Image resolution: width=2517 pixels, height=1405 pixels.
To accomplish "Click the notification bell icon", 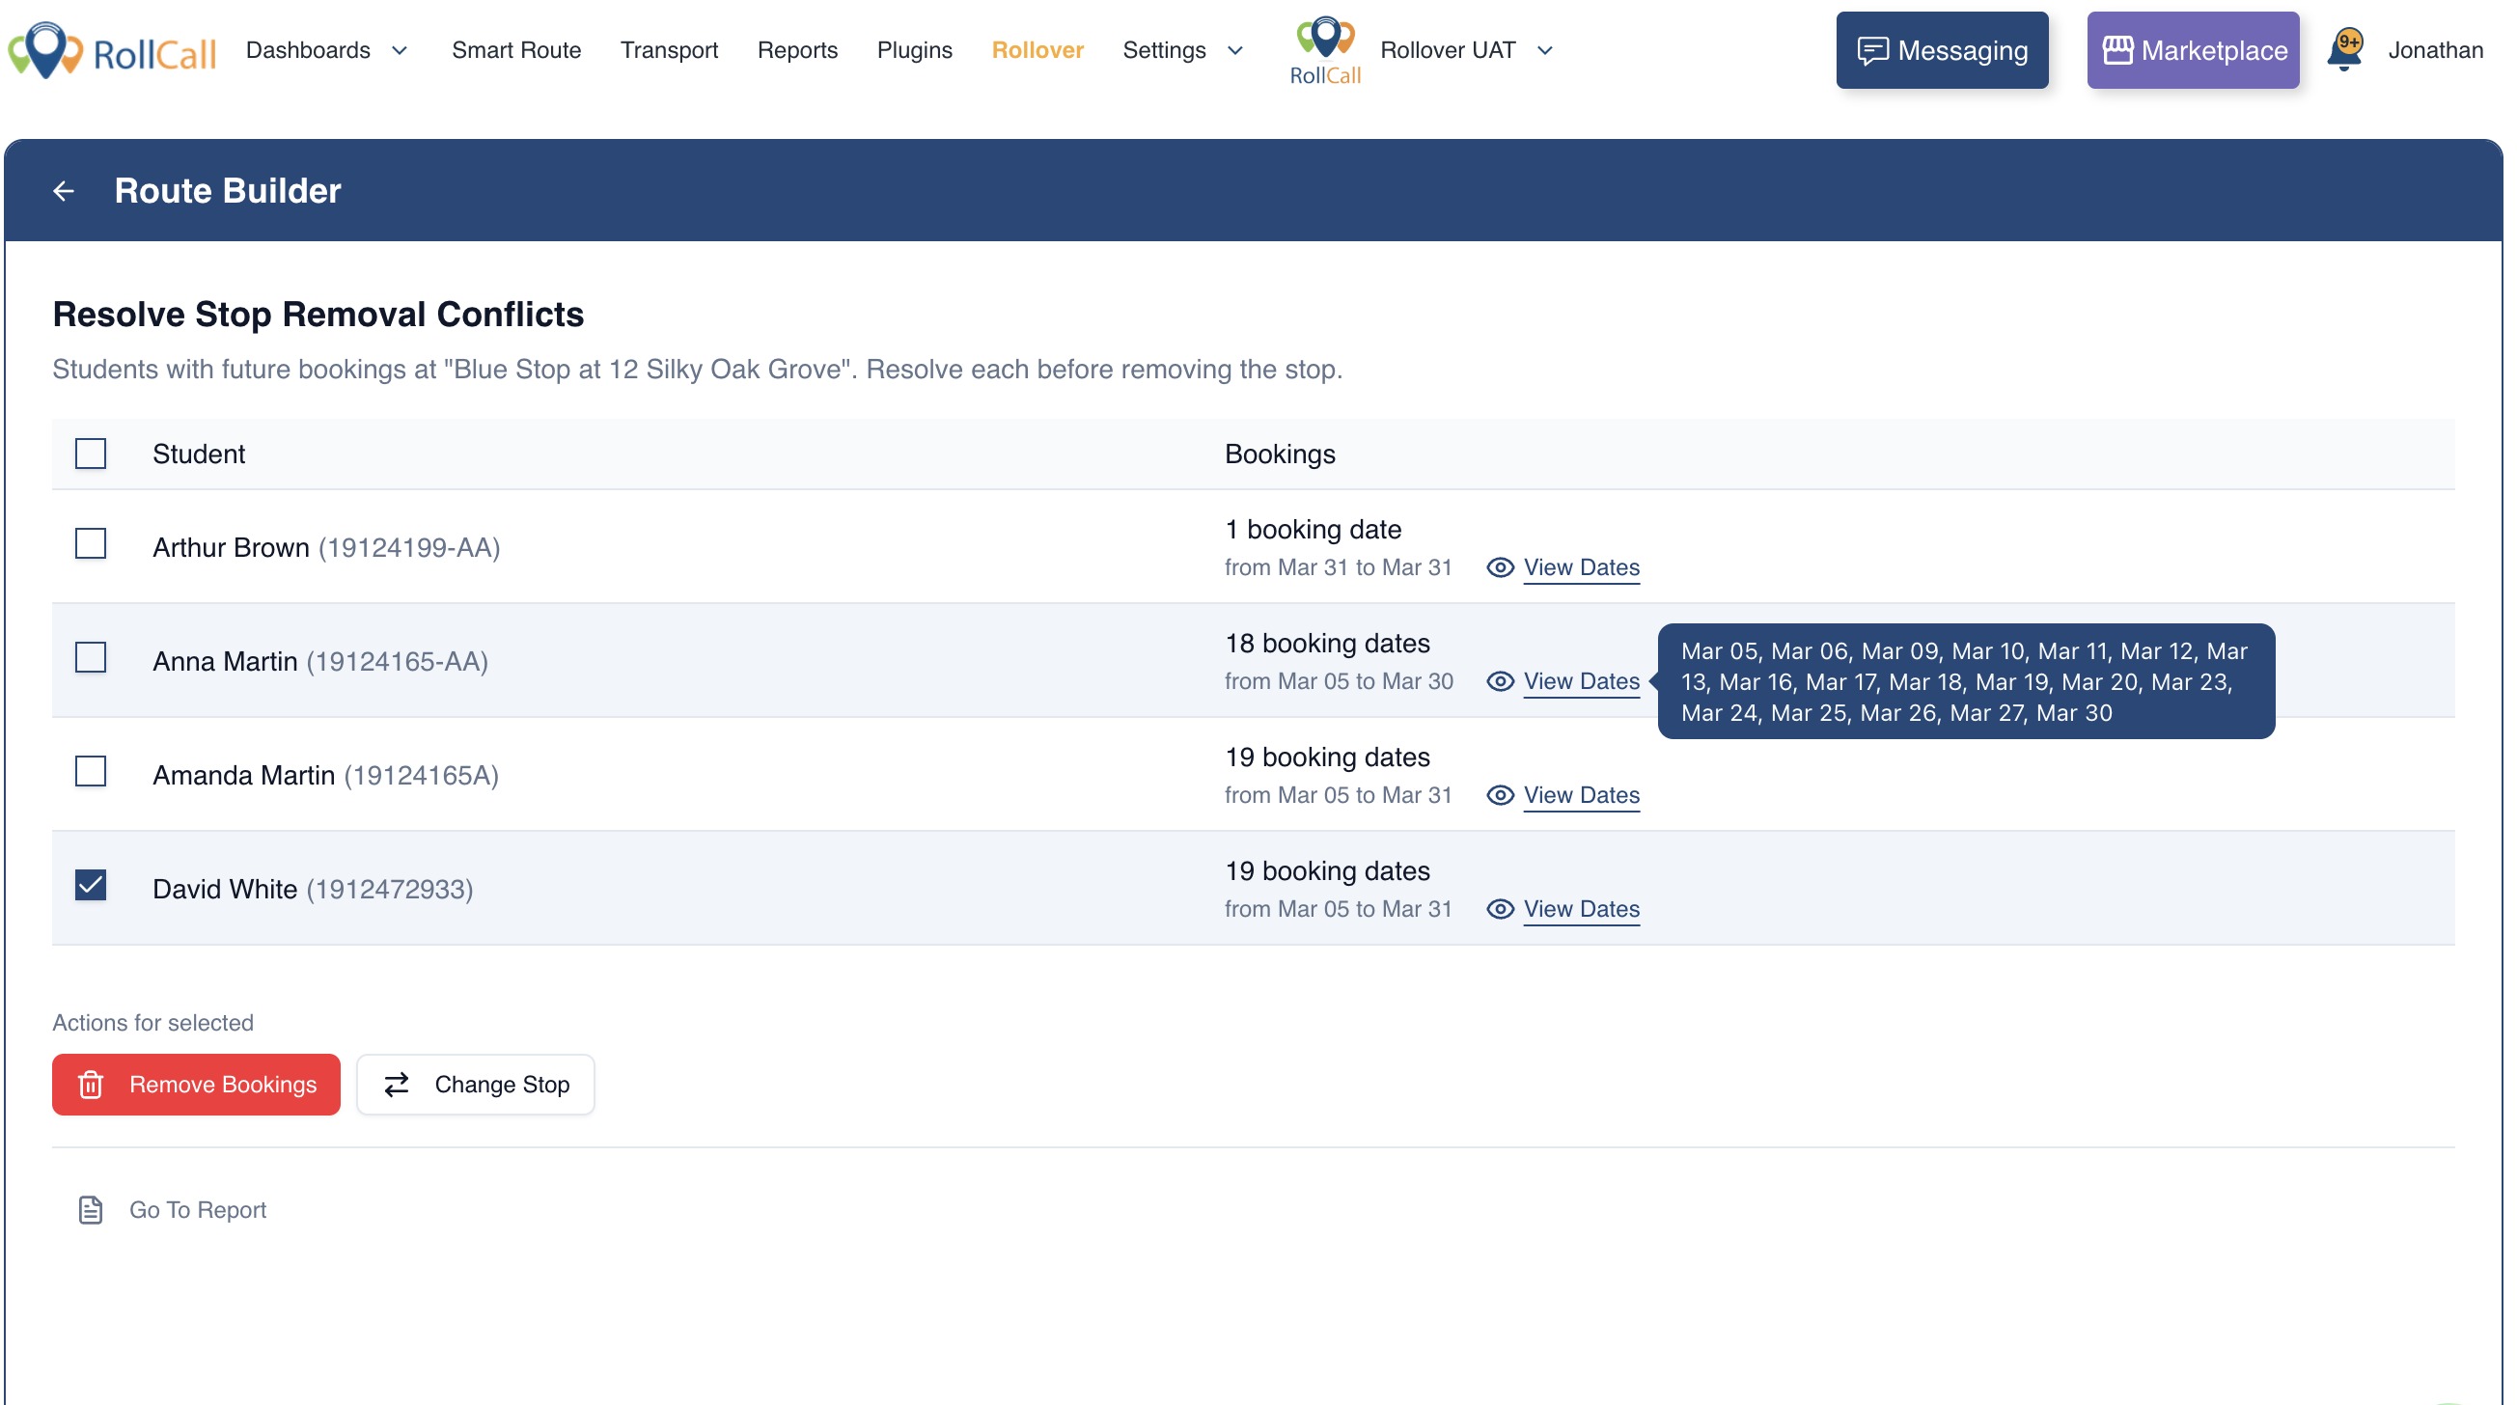I will (x=2345, y=50).
